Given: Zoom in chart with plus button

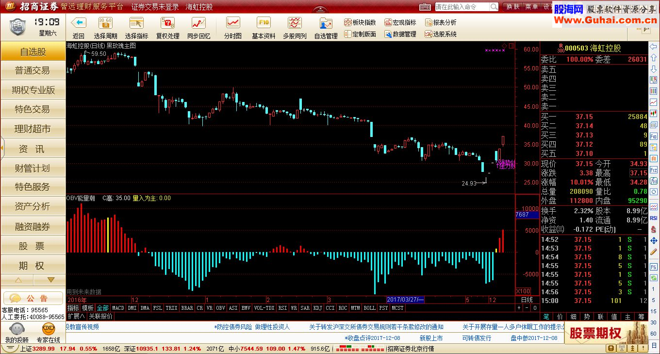Looking at the screenshot, I should [x=519, y=308].
